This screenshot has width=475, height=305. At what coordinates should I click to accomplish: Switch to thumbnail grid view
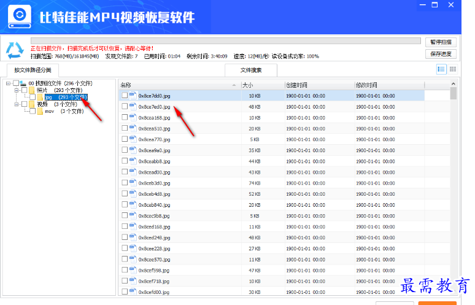tap(453, 69)
